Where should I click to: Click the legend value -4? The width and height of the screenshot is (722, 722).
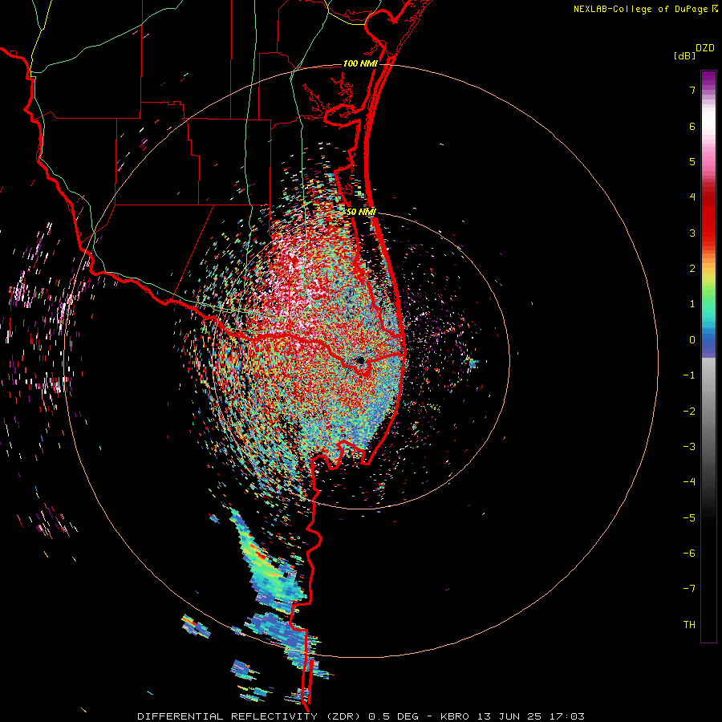689,482
